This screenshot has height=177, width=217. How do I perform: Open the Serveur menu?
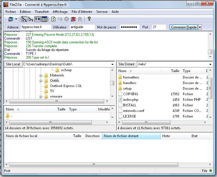(x=102, y=12)
